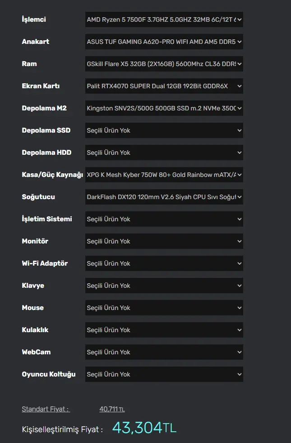Open Soğutucu dropdown showing DarkFlash DX120
The width and height of the screenshot is (291, 443).
[164, 197]
